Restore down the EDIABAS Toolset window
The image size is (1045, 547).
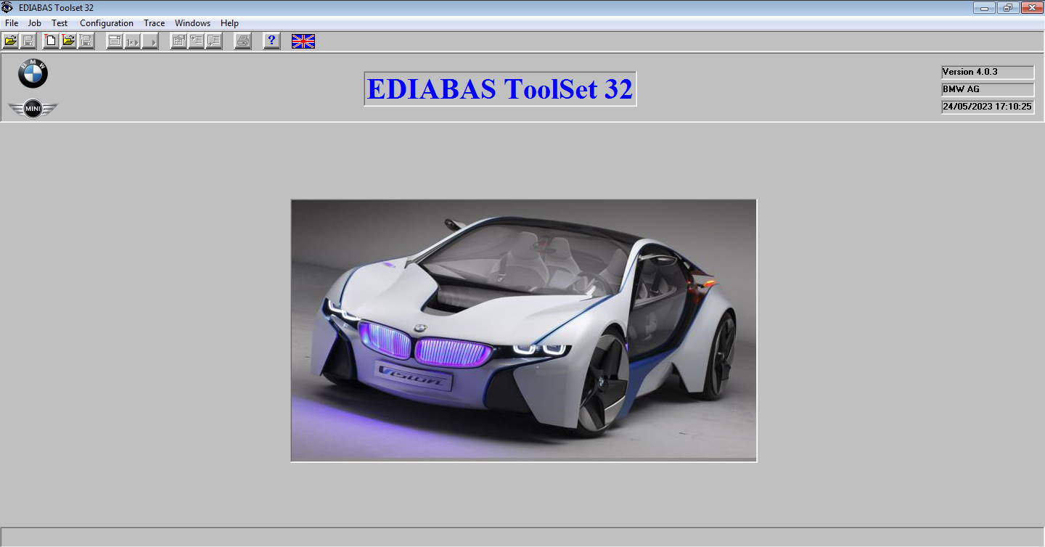(x=1008, y=7)
